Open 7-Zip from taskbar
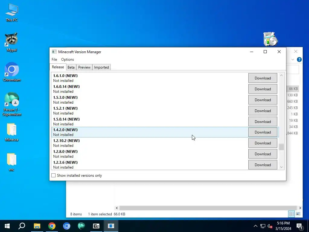The height and width of the screenshot is (232, 309). click(96, 226)
